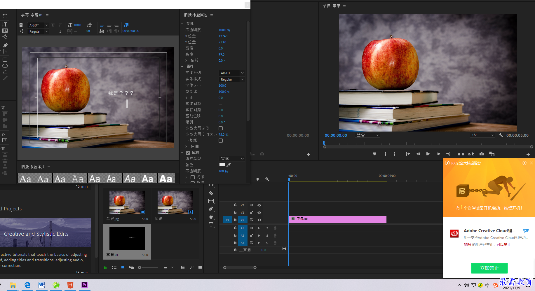535x291 pixels.
Task: Close the 360 security popup
Action: (x=531, y=163)
